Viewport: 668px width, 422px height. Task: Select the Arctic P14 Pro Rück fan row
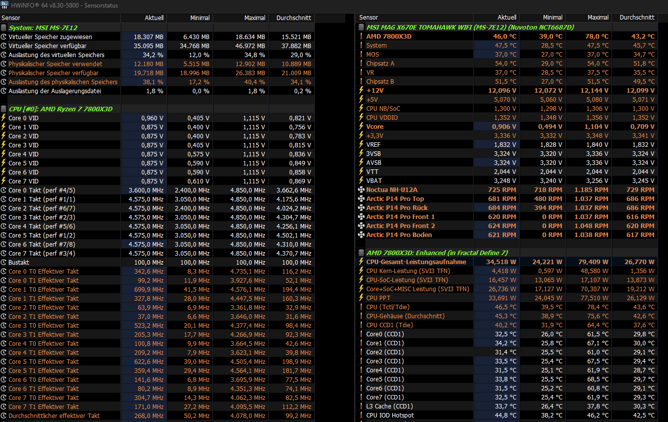click(506, 208)
